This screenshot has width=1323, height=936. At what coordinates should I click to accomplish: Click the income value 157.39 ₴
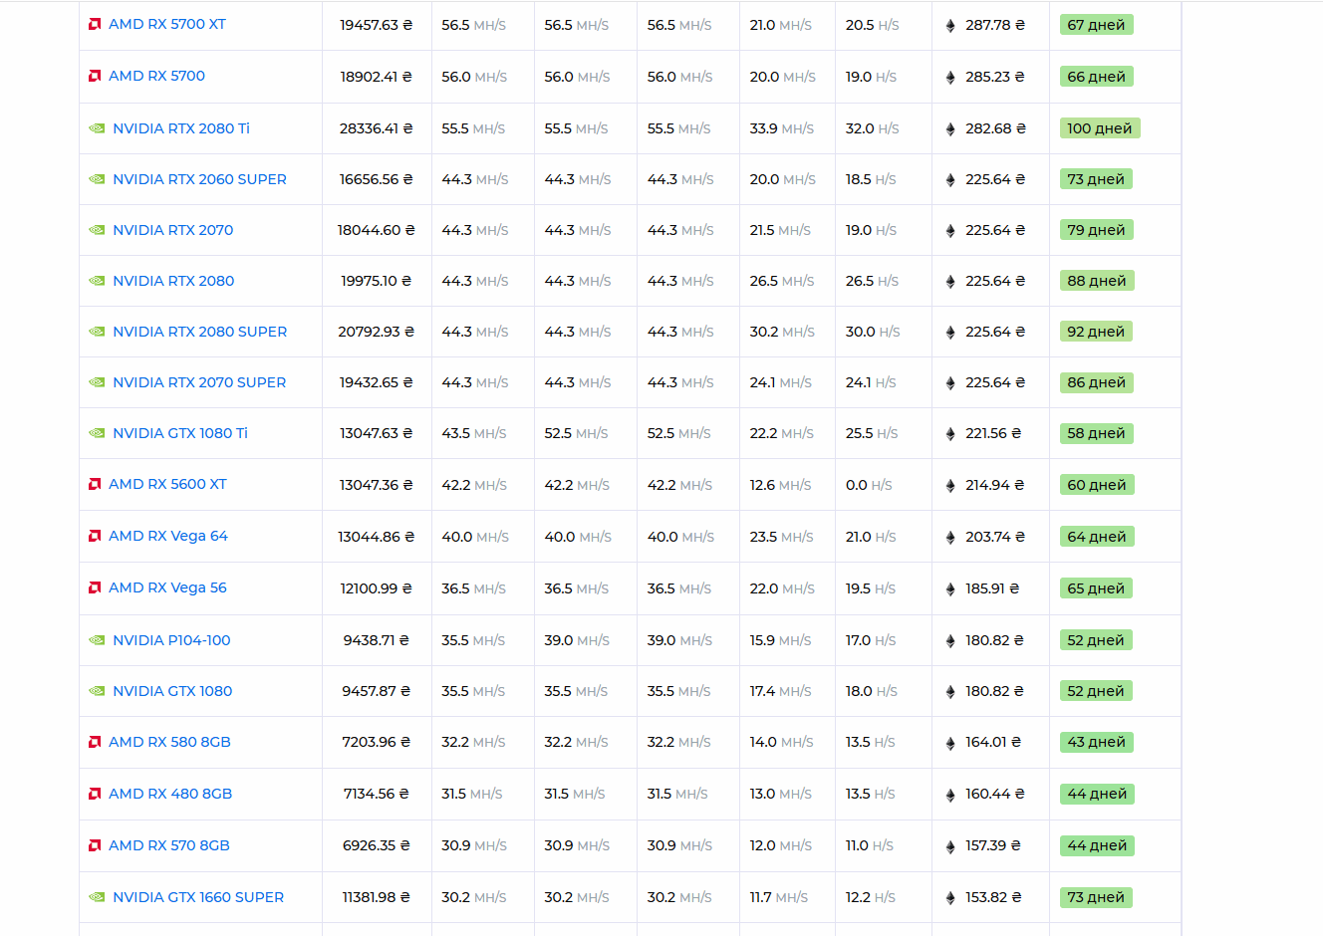point(993,845)
